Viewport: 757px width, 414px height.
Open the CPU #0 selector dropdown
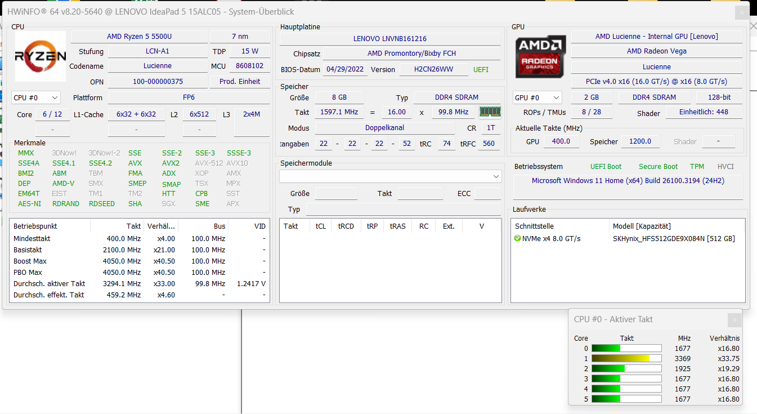click(x=35, y=97)
